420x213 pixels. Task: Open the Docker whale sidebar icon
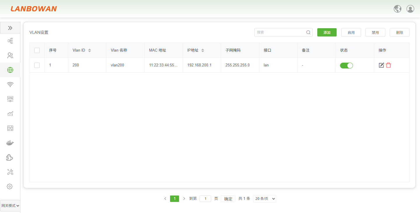(x=10, y=143)
